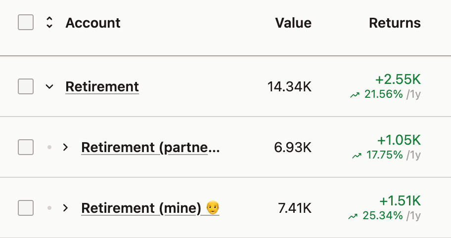
Task: Click the dot handle on Retirement (partner) row
Action: [x=49, y=147]
